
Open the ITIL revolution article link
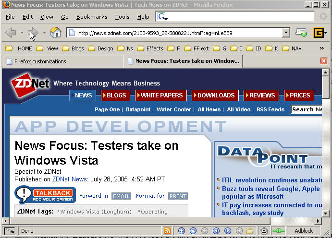tap(272, 180)
